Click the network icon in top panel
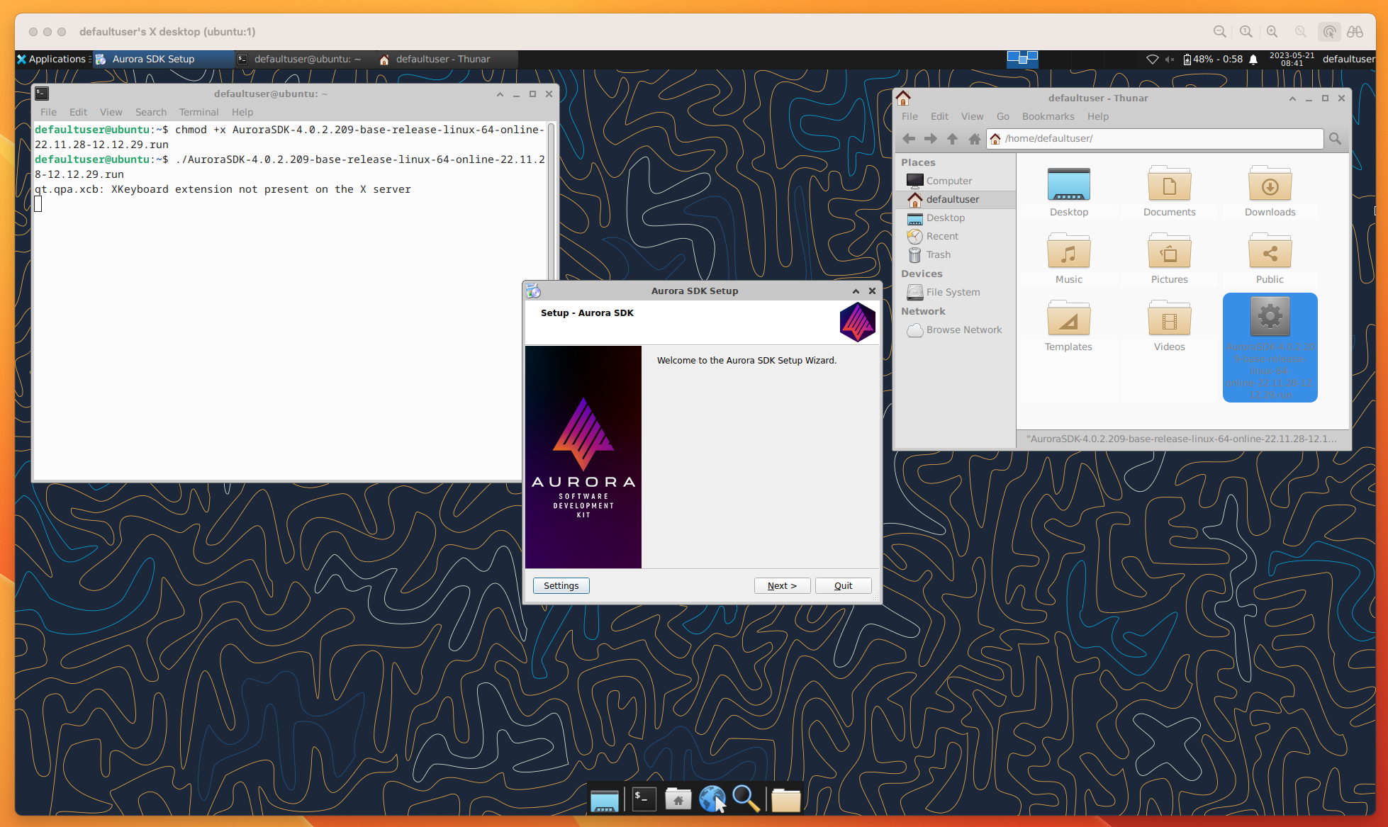 [x=1153, y=60]
